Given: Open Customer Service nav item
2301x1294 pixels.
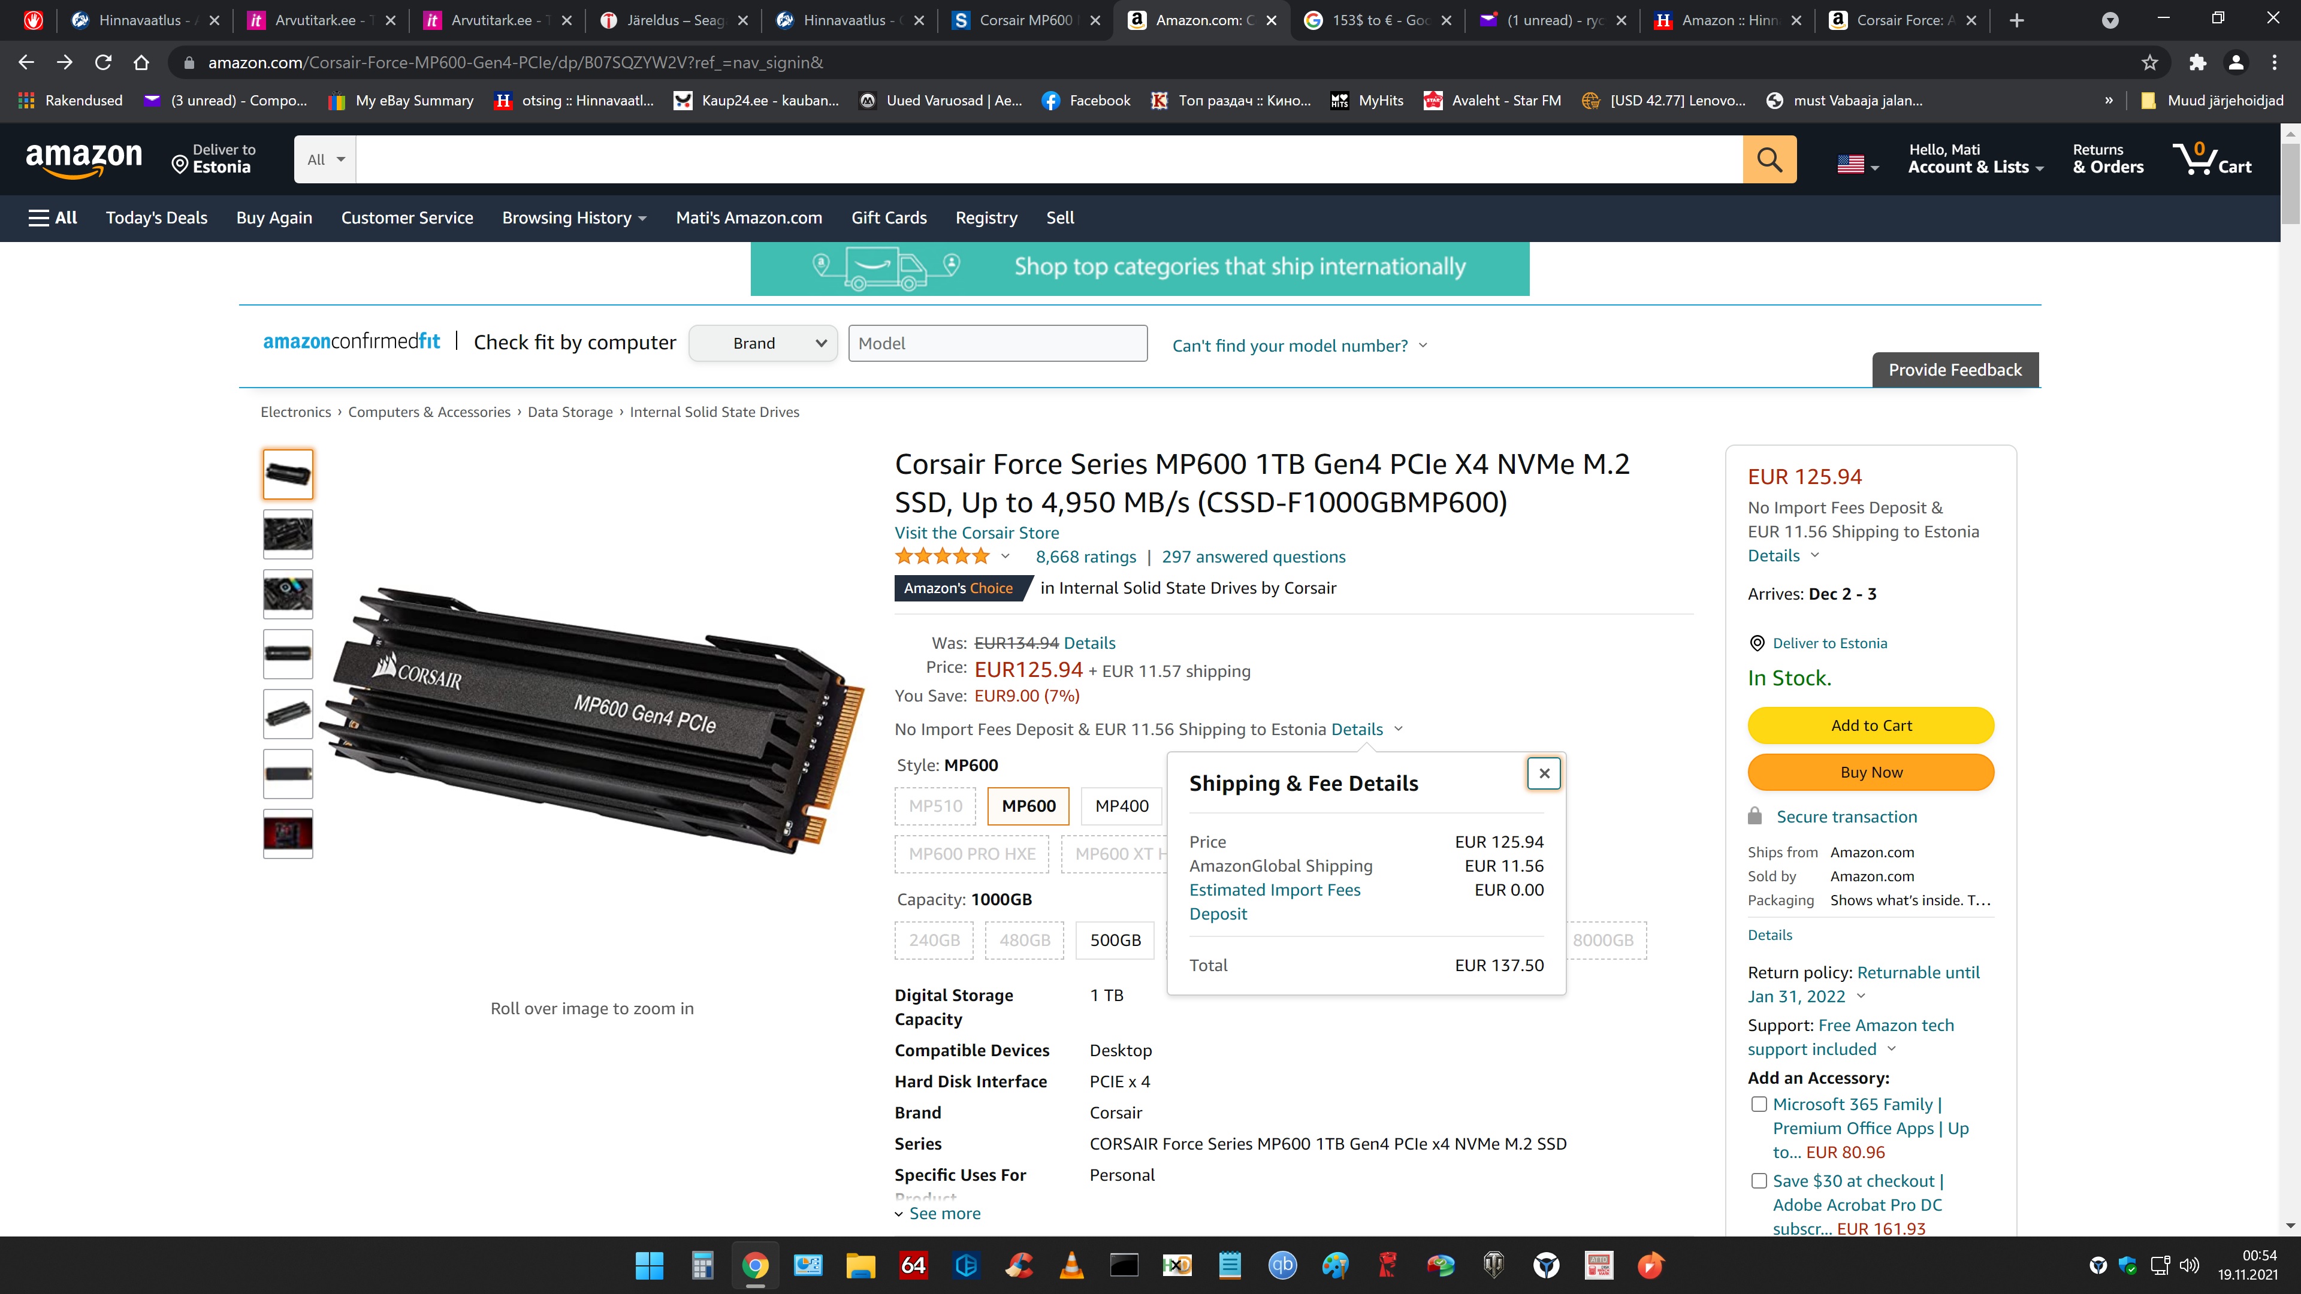Looking at the screenshot, I should pos(407,218).
